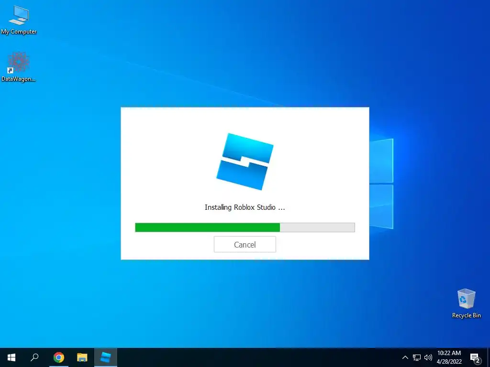This screenshot has height=367, width=490.
Task: Open File Explorer from the taskbar
Action: [82, 357]
